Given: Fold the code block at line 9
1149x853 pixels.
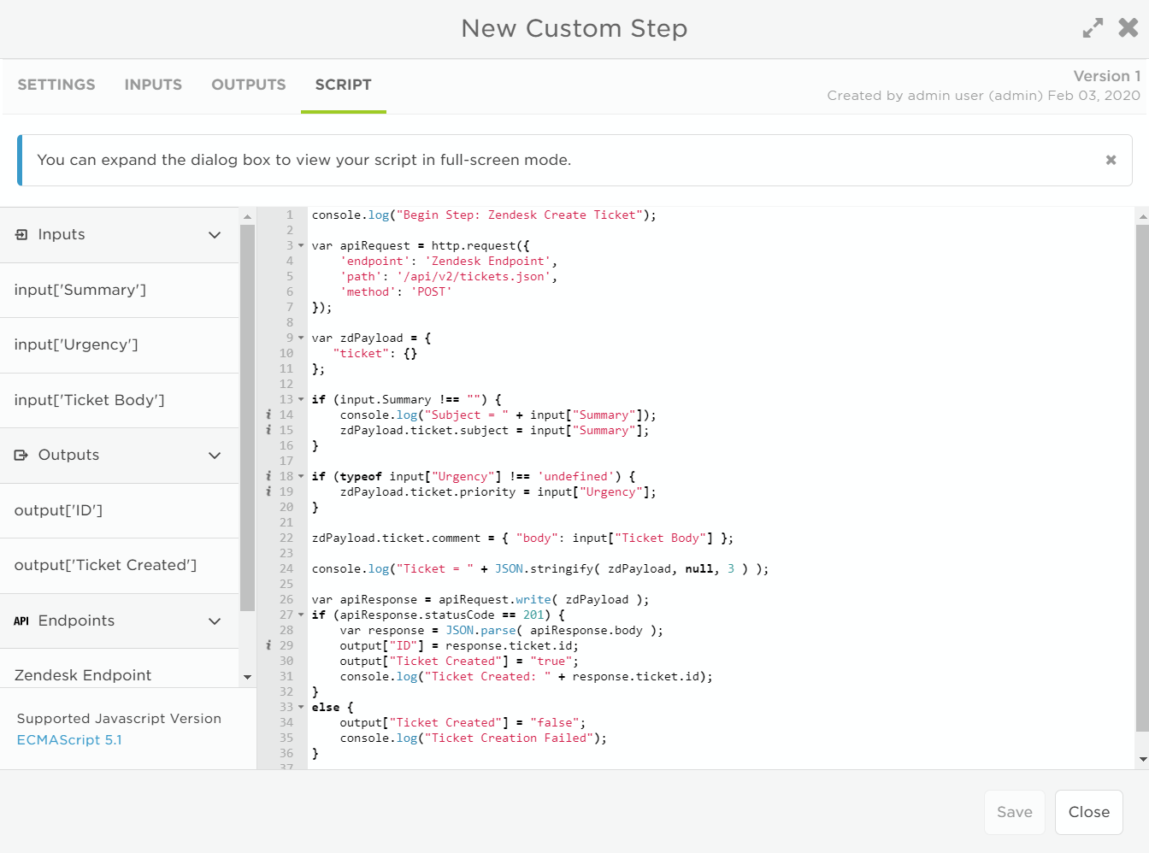Looking at the screenshot, I should pyautogui.click(x=301, y=338).
